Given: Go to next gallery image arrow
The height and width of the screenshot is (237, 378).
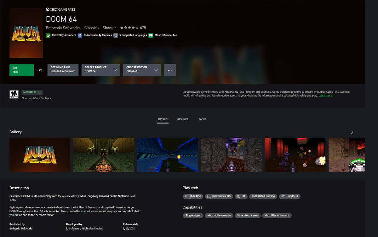Looking at the screenshot, I should point(352,132).
